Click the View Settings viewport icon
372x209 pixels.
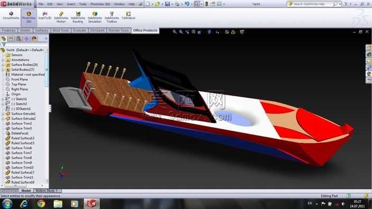pyautogui.click(x=242, y=32)
